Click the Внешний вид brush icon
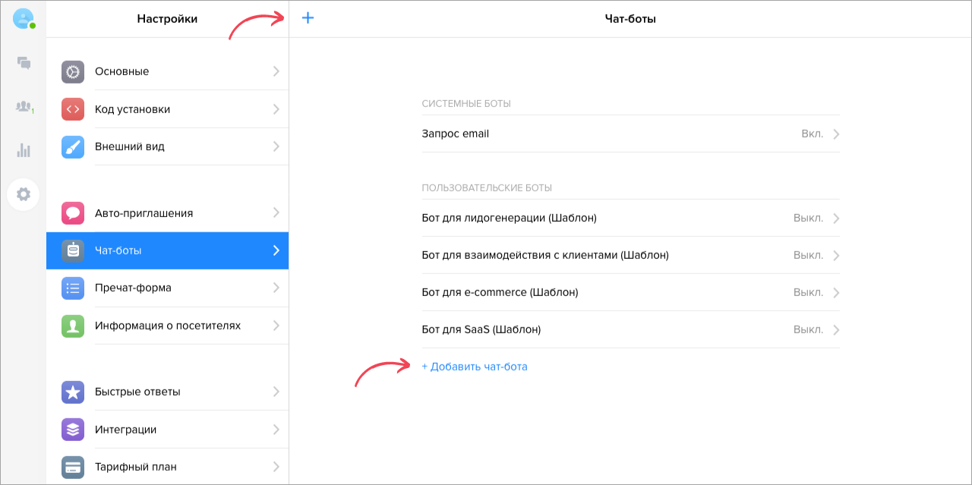 (73, 146)
